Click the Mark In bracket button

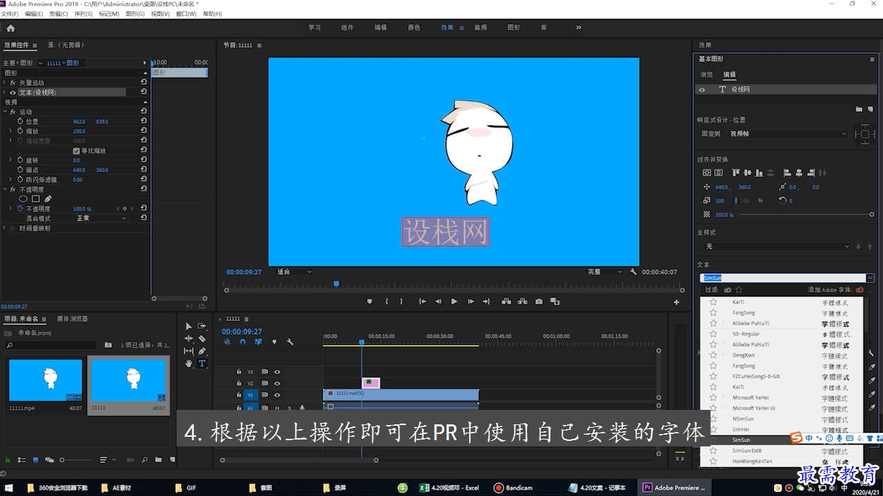(386, 301)
